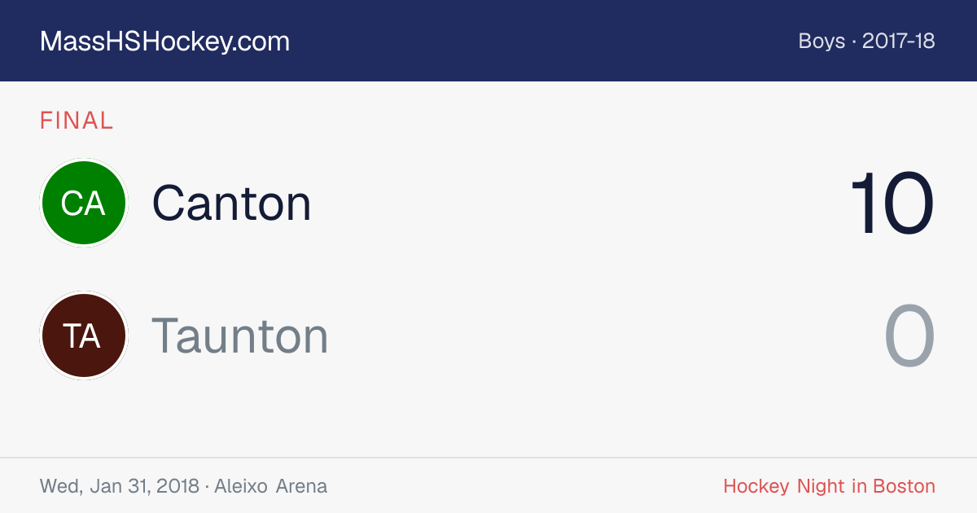Open the Taunton team name
Viewport: 977px width, 513px height.
240,335
